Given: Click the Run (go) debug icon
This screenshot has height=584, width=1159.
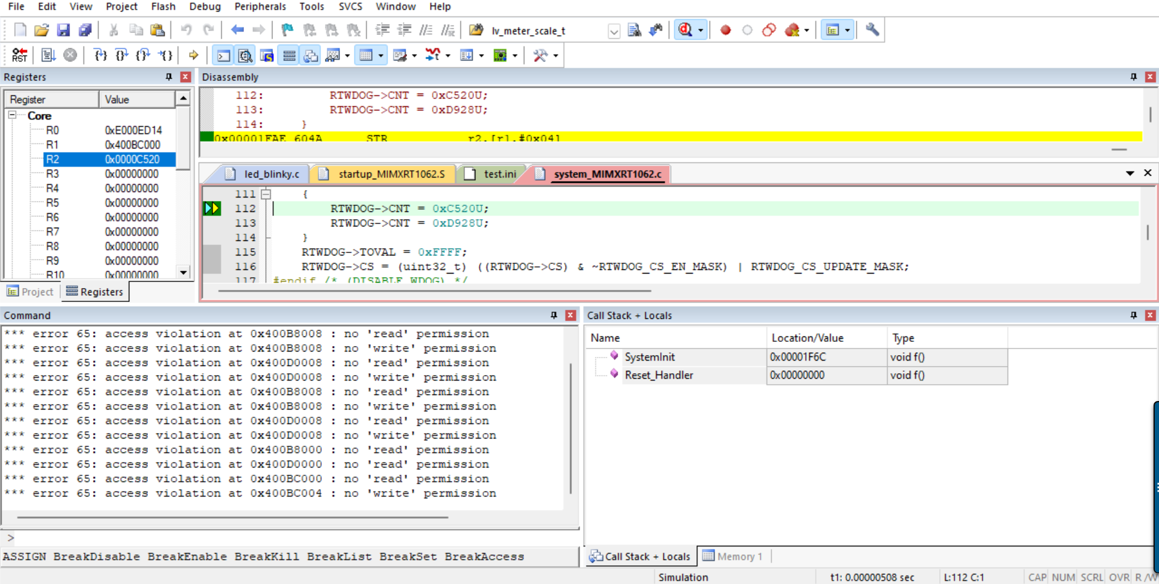Looking at the screenshot, I should pyautogui.click(x=48, y=56).
